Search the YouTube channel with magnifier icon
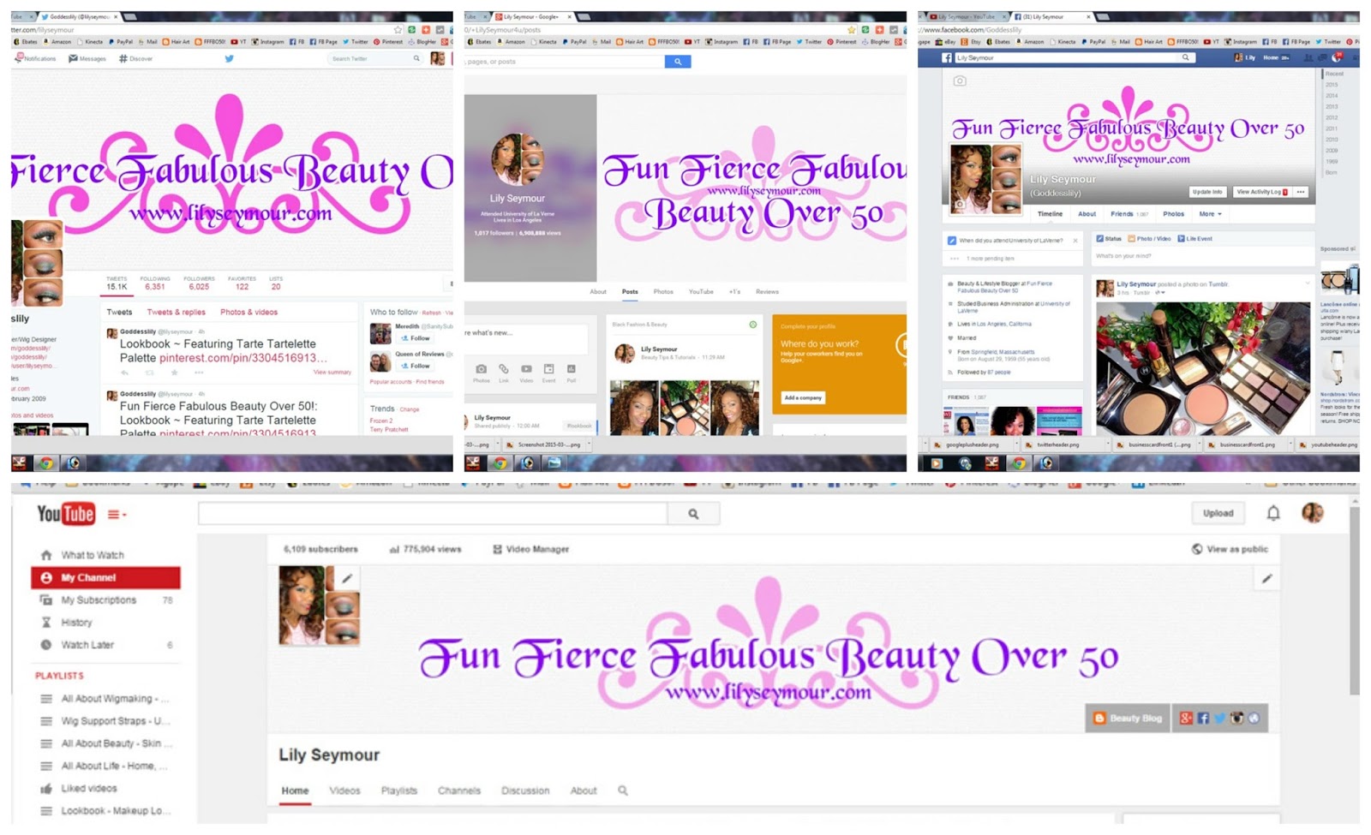The height and width of the screenshot is (835, 1371). 623,790
